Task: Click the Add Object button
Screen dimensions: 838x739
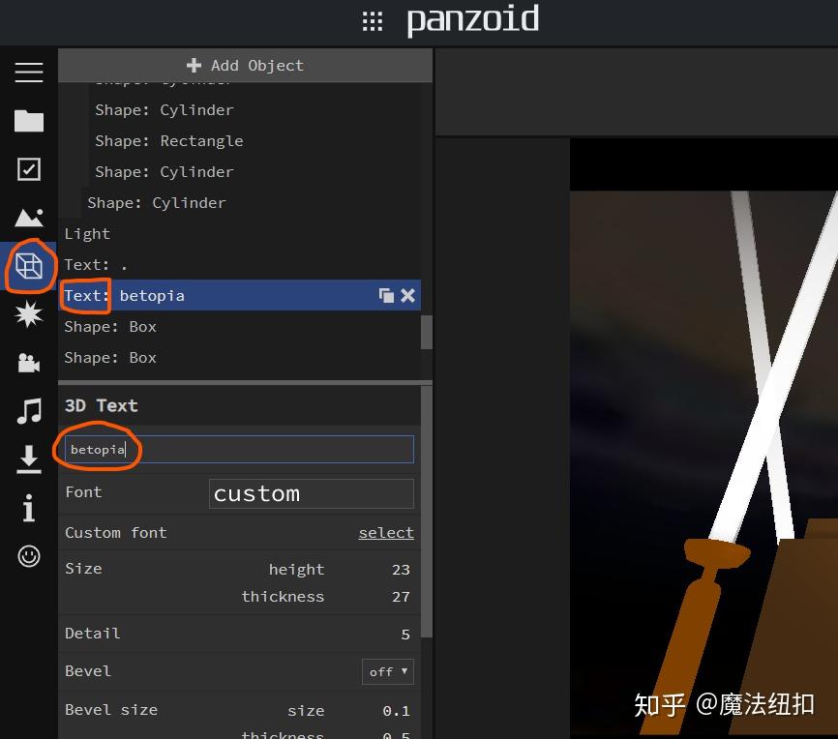Action: point(245,65)
